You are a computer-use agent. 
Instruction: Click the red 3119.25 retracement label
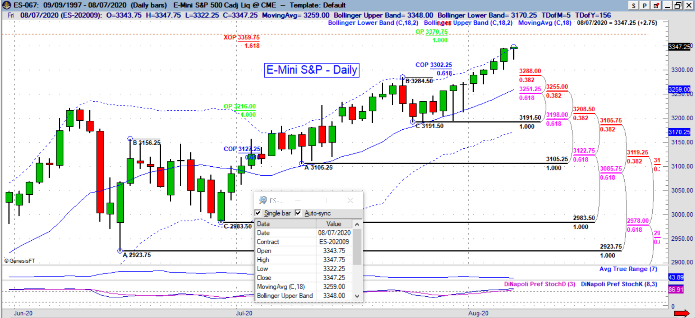click(x=638, y=152)
